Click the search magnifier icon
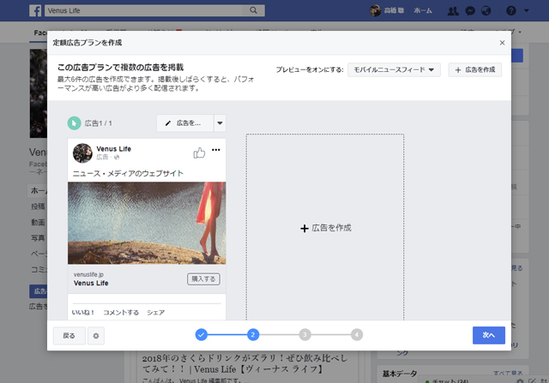This screenshot has width=549, height=383. coord(254,10)
